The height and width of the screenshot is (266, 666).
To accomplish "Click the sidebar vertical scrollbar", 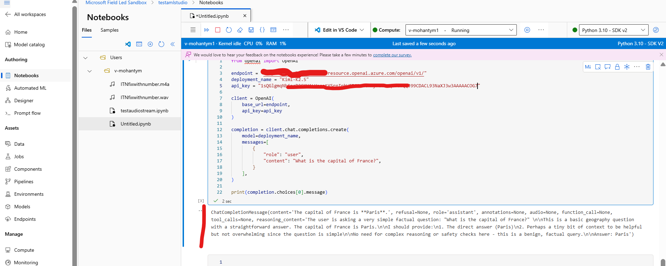I will pyautogui.click(x=74, y=136).
